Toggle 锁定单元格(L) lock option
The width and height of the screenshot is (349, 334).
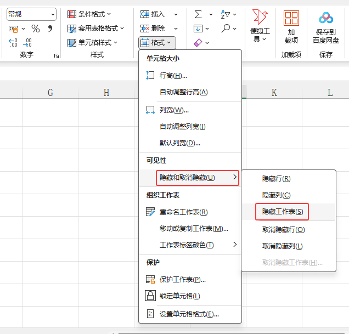(x=190, y=296)
